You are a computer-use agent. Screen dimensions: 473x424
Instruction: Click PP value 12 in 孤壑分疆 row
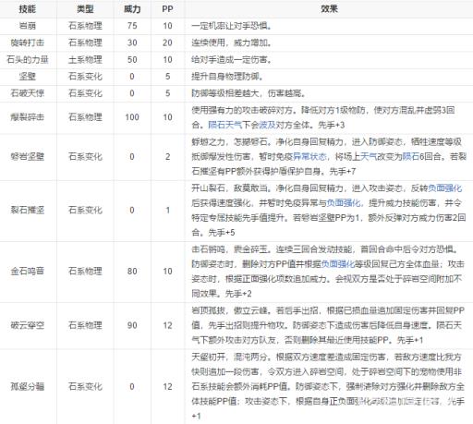[x=167, y=386]
